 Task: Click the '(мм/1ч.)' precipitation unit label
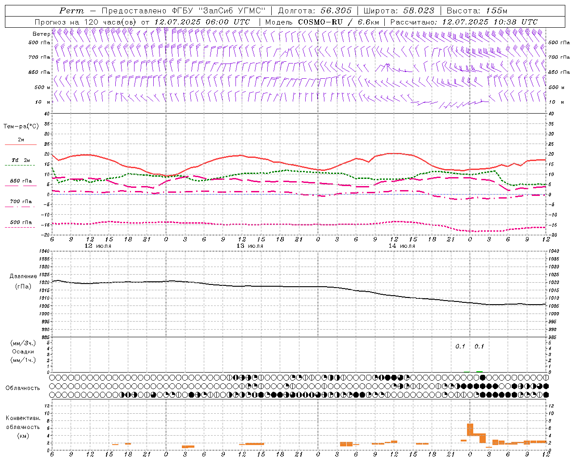click(23, 360)
